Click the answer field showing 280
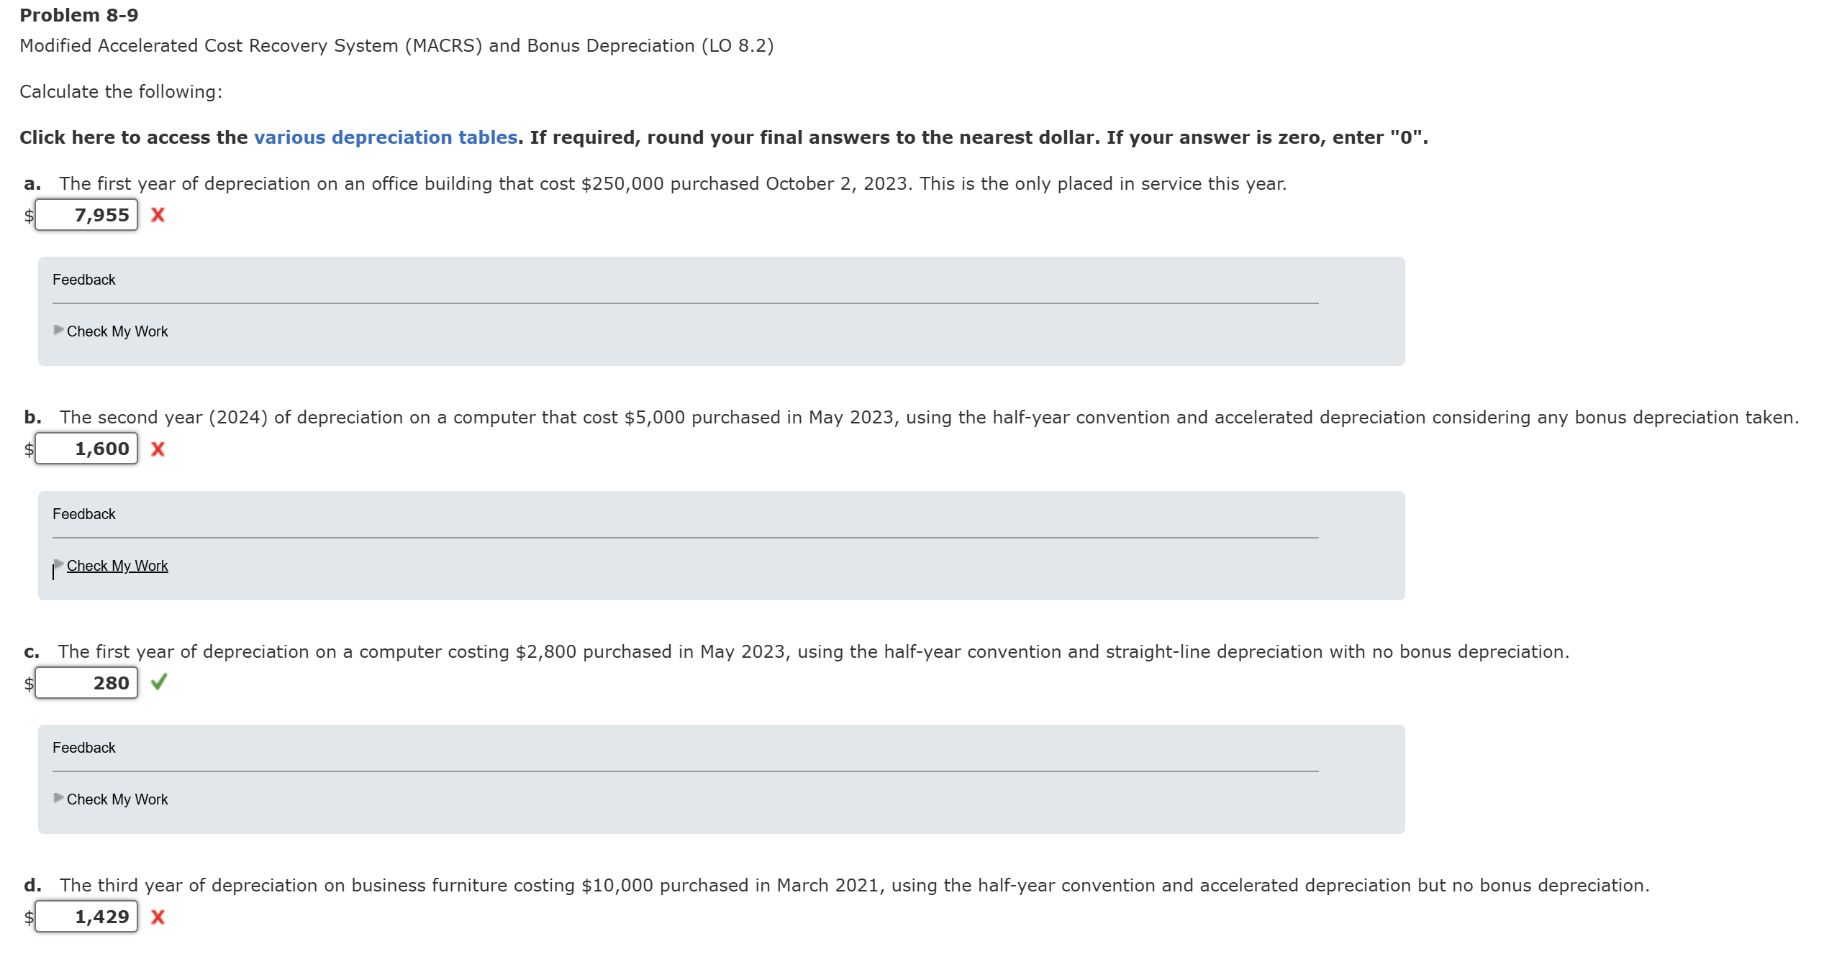1824x954 pixels. [x=86, y=683]
